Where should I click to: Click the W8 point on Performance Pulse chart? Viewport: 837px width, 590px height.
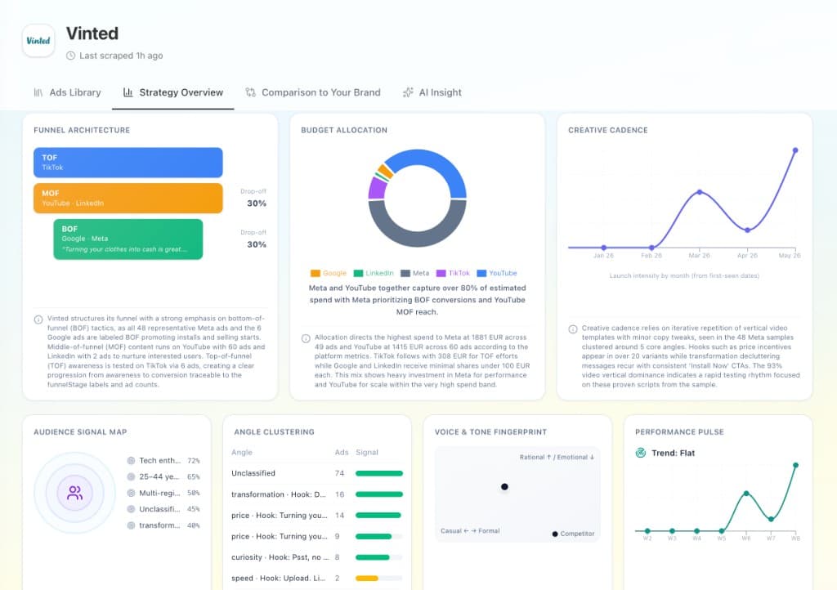click(795, 465)
